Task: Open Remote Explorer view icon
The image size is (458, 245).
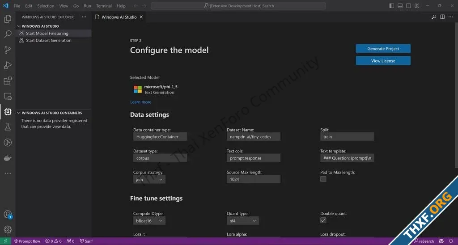Action: (x=8, y=96)
